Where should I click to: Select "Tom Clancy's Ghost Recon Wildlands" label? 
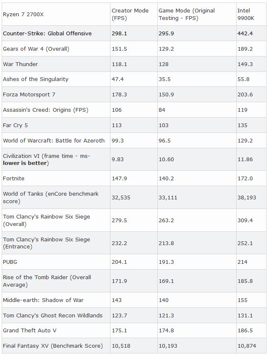(53, 315)
